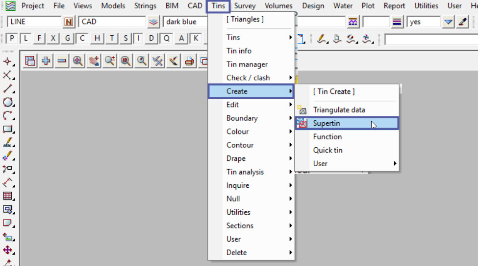
Task: Select the circle drawing tool
Action: [x=8, y=102]
